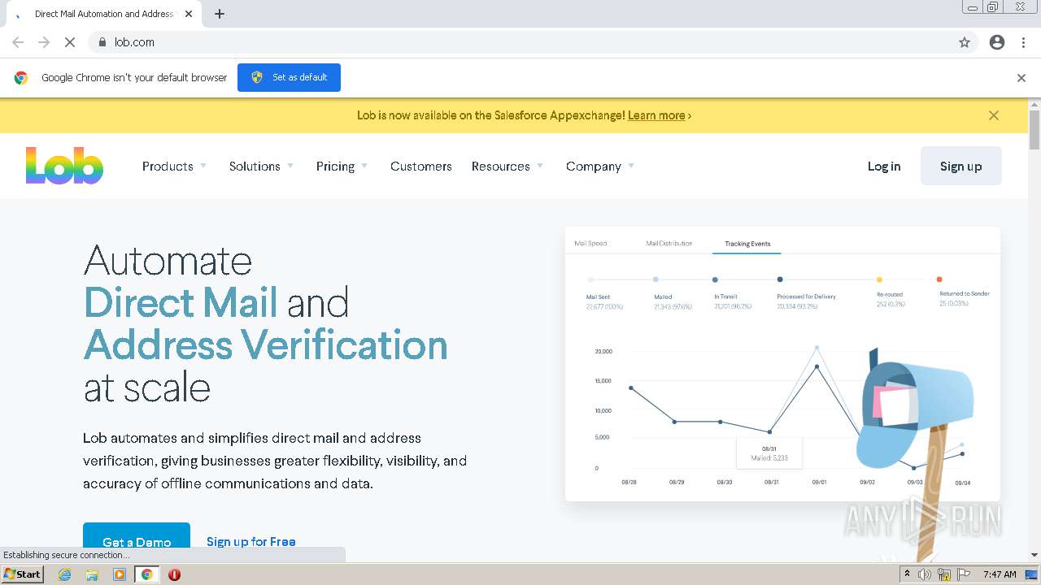Open the Customers page
This screenshot has width=1041, height=585.
click(421, 167)
